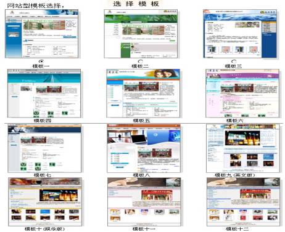Click the 模板五 template preview

tap(143, 94)
